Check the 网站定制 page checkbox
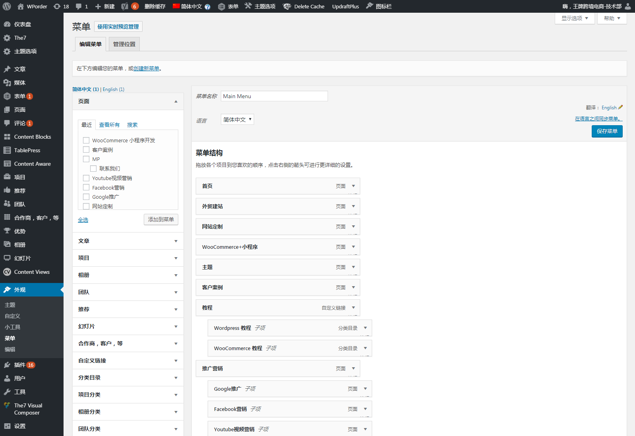635x436 pixels. (86, 206)
